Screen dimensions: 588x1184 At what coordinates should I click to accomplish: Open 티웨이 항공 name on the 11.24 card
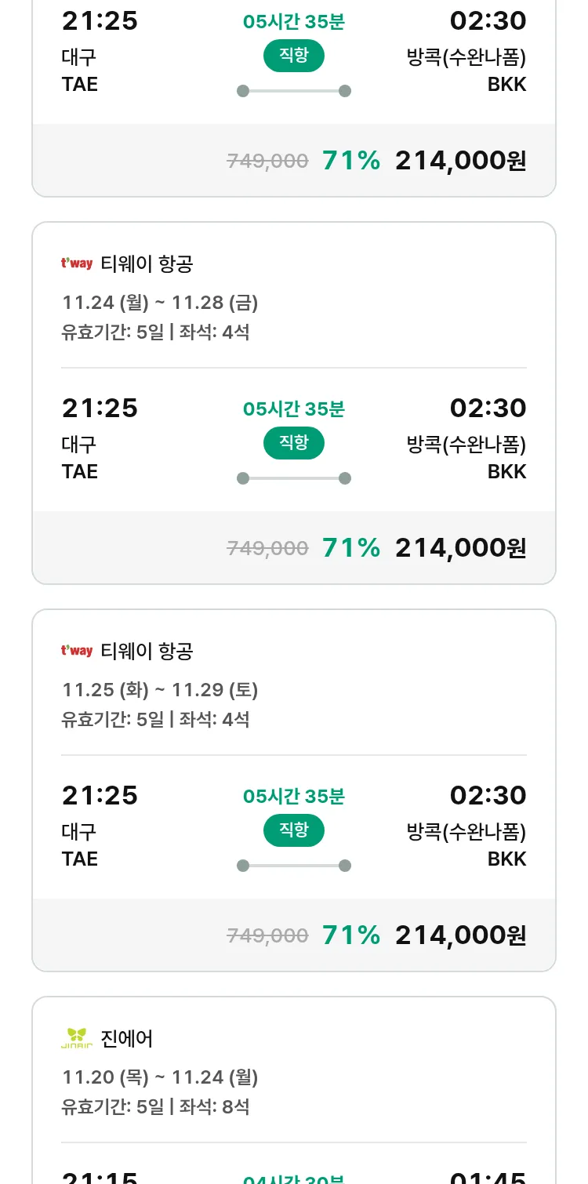(x=147, y=264)
